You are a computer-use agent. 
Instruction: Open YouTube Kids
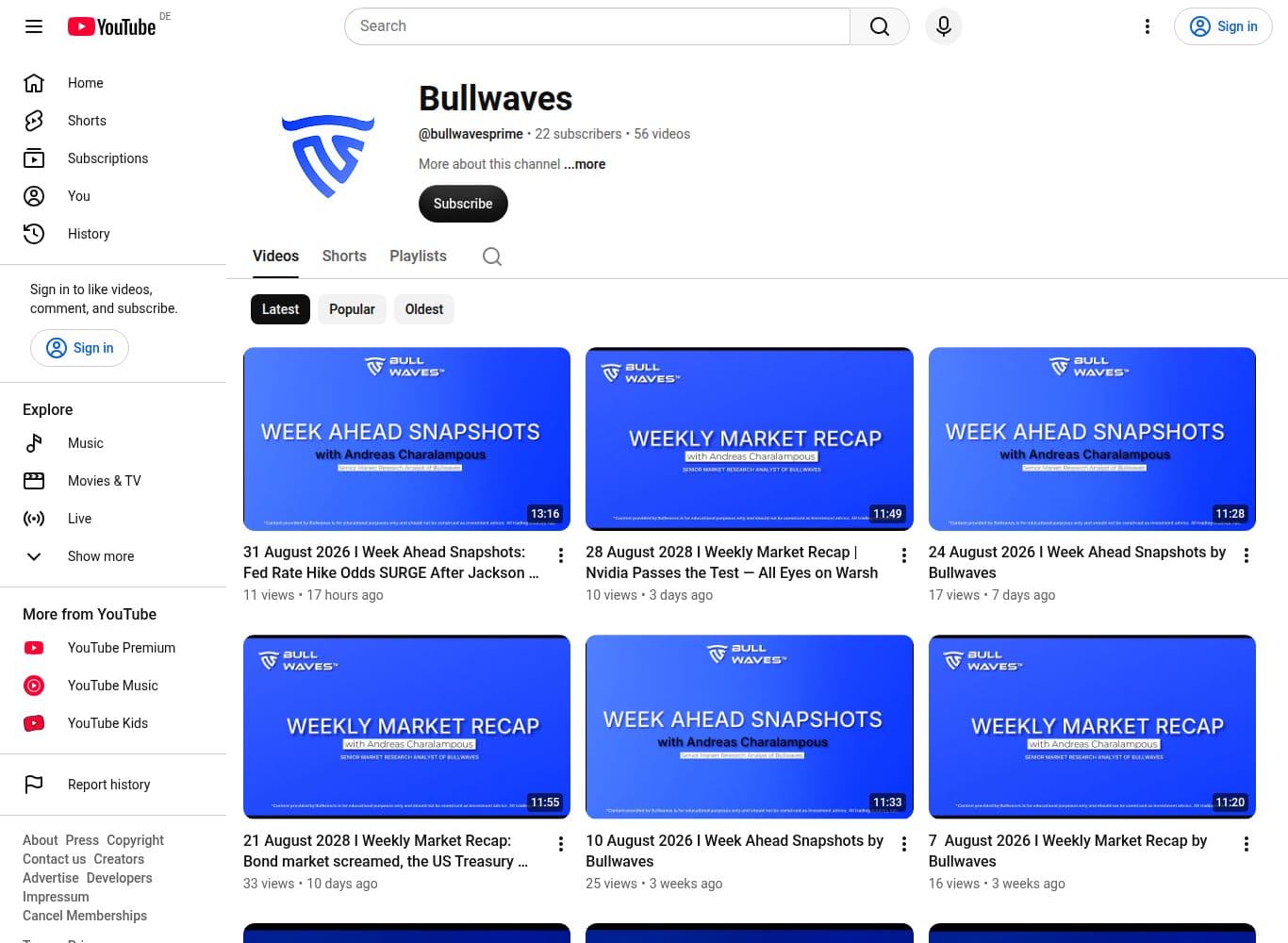coord(113,723)
